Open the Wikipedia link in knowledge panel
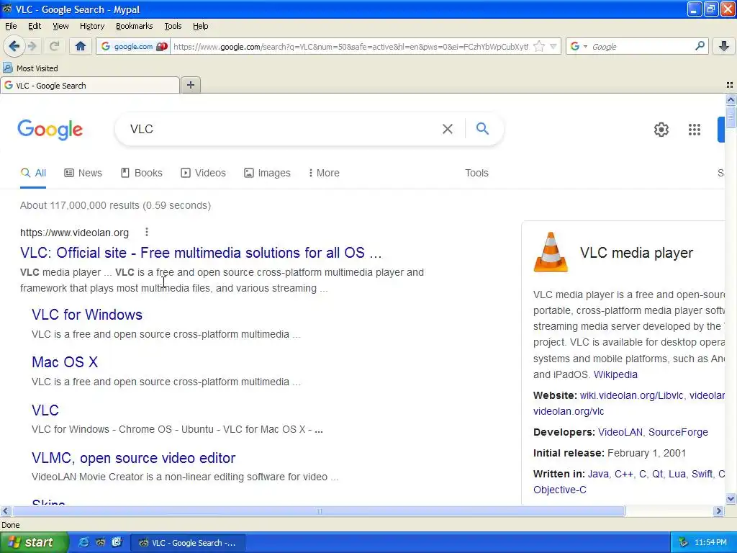Screen dimensions: 737x553 [615, 374]
